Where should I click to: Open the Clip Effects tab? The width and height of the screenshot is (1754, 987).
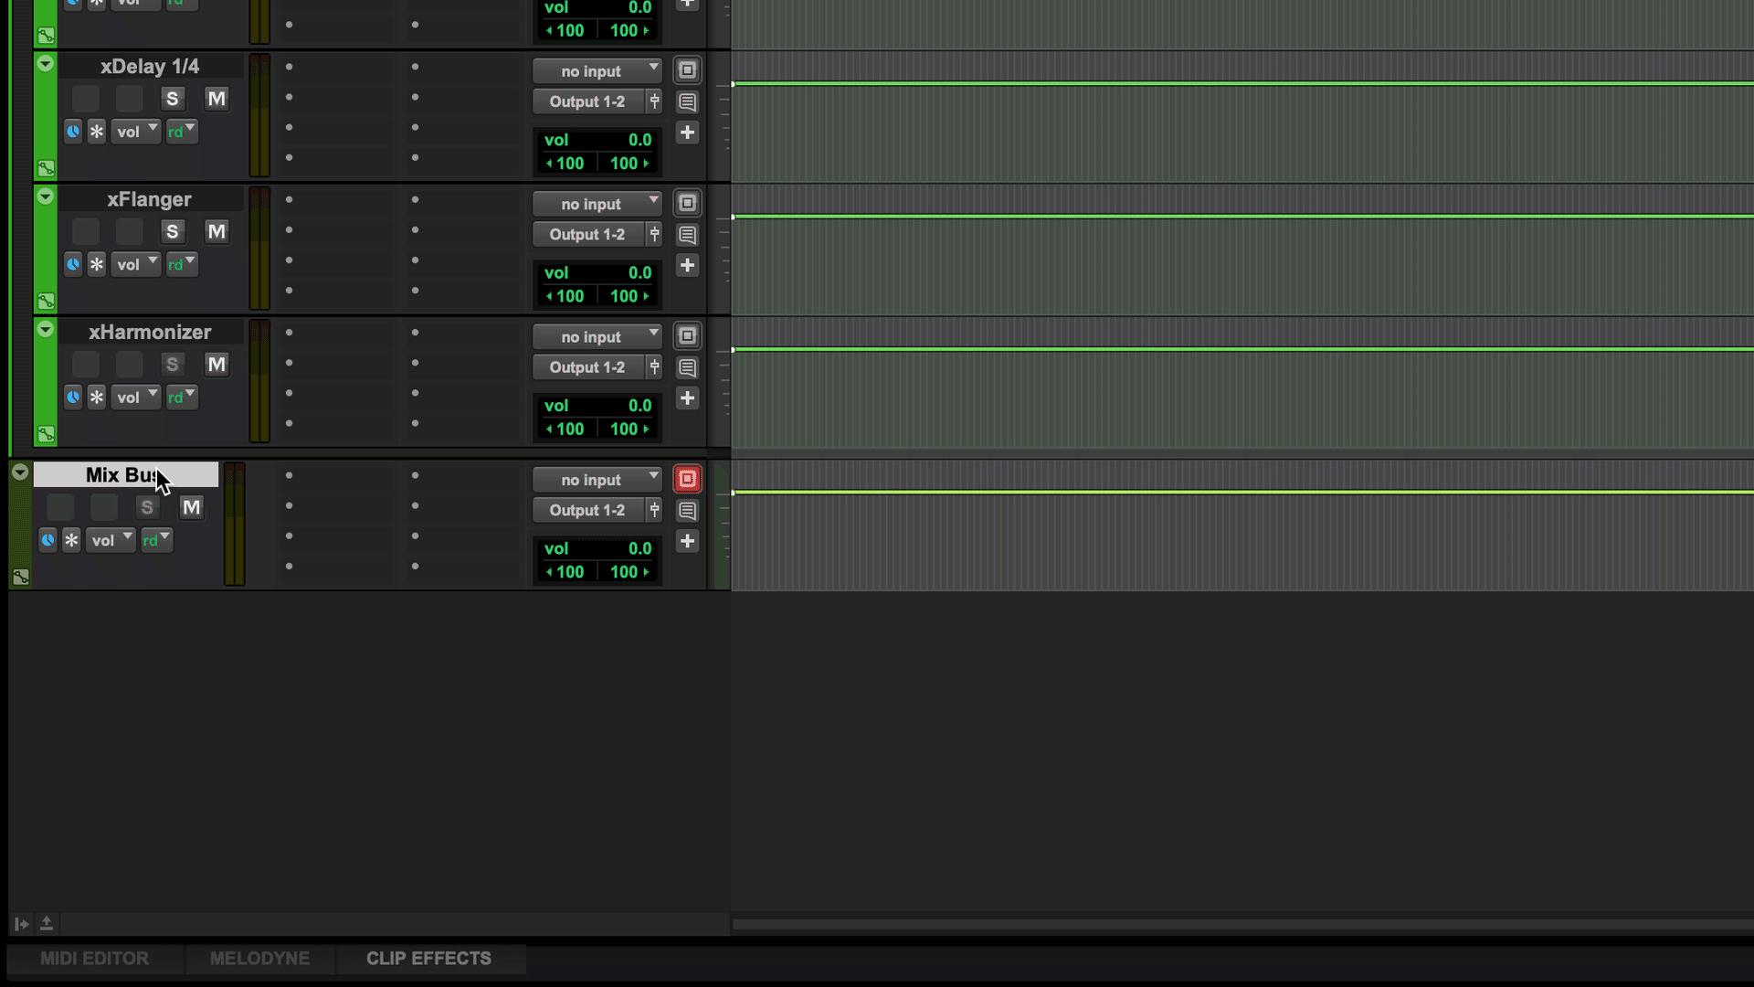pyautogui.click(x=428, y=958)
